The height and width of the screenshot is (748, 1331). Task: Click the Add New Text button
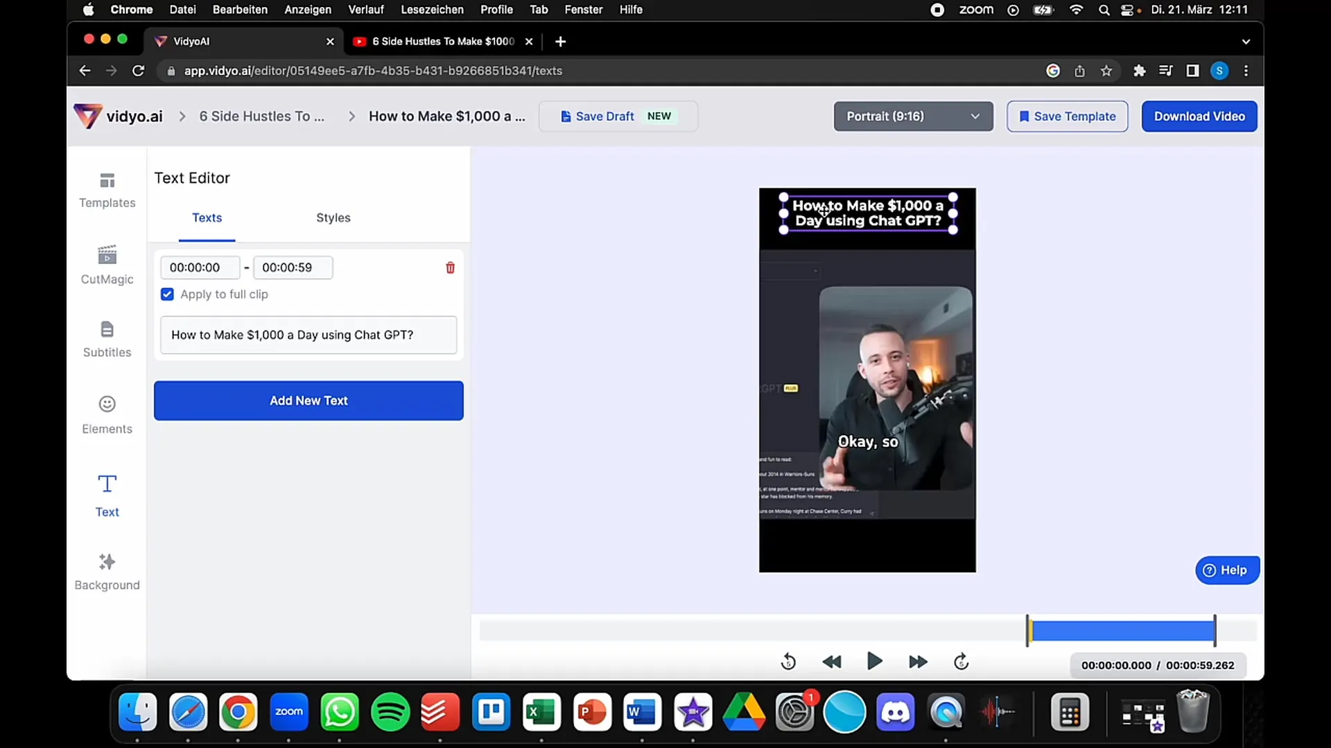[x=309, y=400]
